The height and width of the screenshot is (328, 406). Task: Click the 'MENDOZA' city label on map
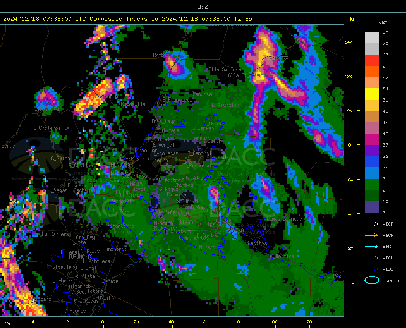click(x=120, y=165)
